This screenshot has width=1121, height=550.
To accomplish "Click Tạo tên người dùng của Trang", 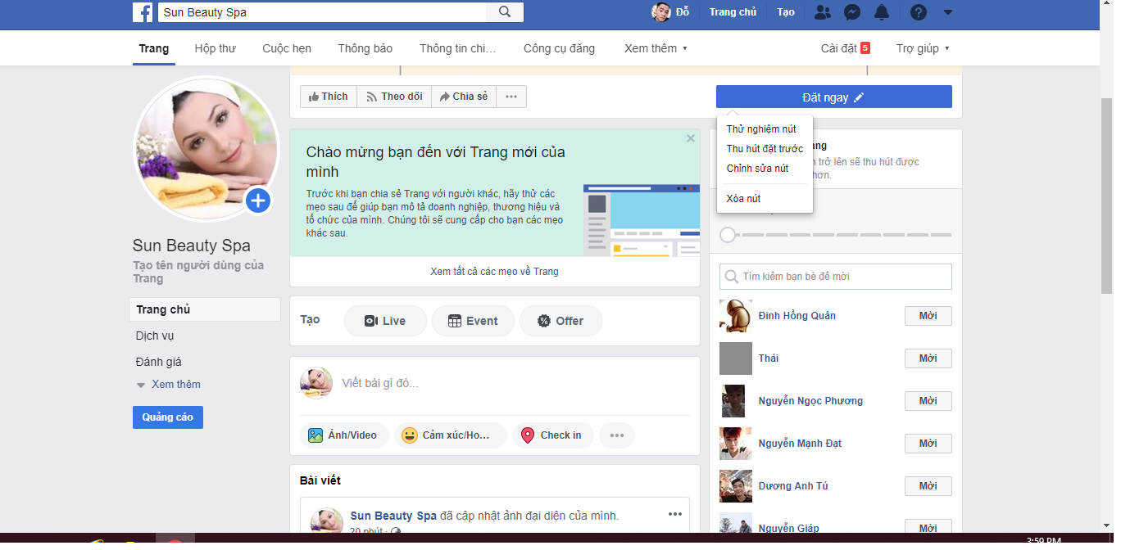I will pos(198,272).
